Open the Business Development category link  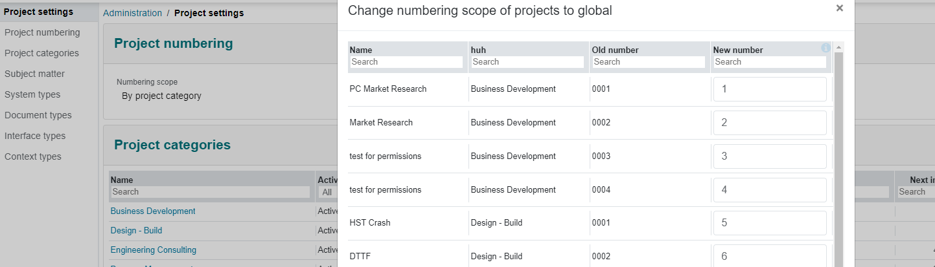click(x=153, y=211)
